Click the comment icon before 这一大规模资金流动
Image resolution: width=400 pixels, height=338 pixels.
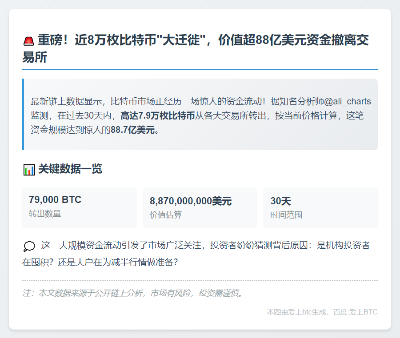point(28,246)
